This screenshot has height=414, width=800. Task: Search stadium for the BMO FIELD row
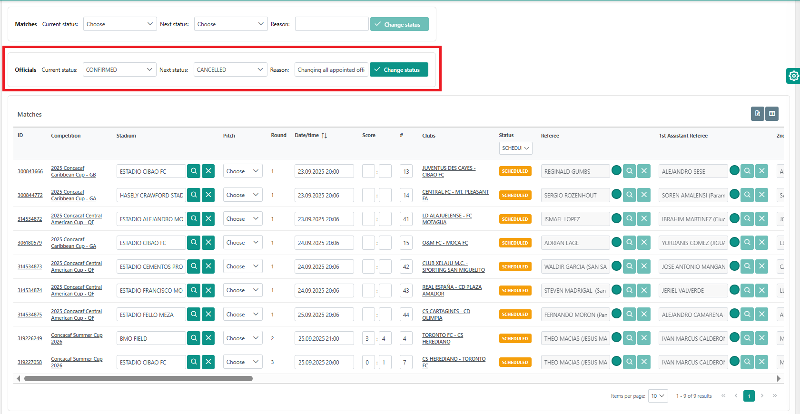point(194,338)
